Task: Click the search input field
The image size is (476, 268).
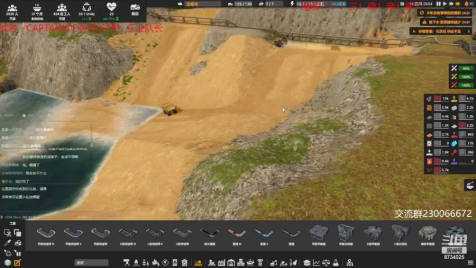Action: [x=92, y=263]
